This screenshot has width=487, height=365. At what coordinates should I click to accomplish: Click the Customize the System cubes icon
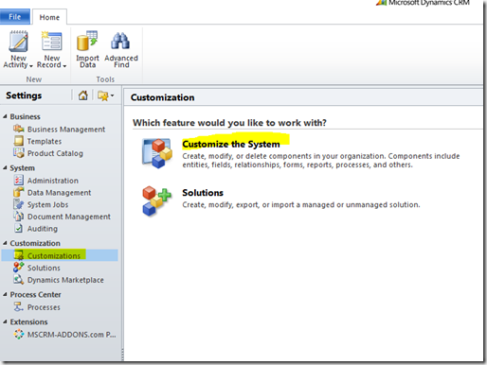click(x=157, y=153)
